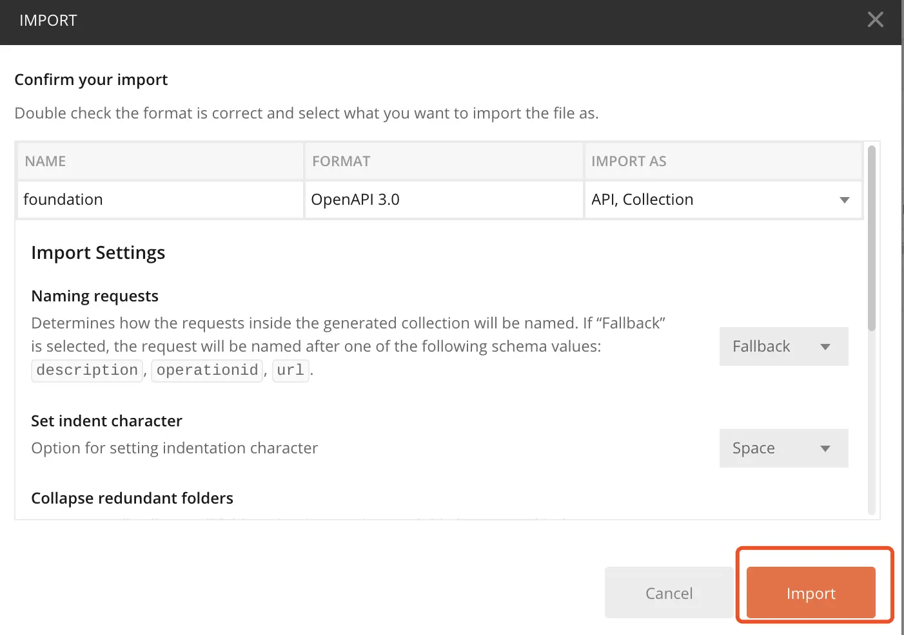Click the operationid code tag
Image resolution: width=904 pixels, height=635 pixels.
[207, 370]
